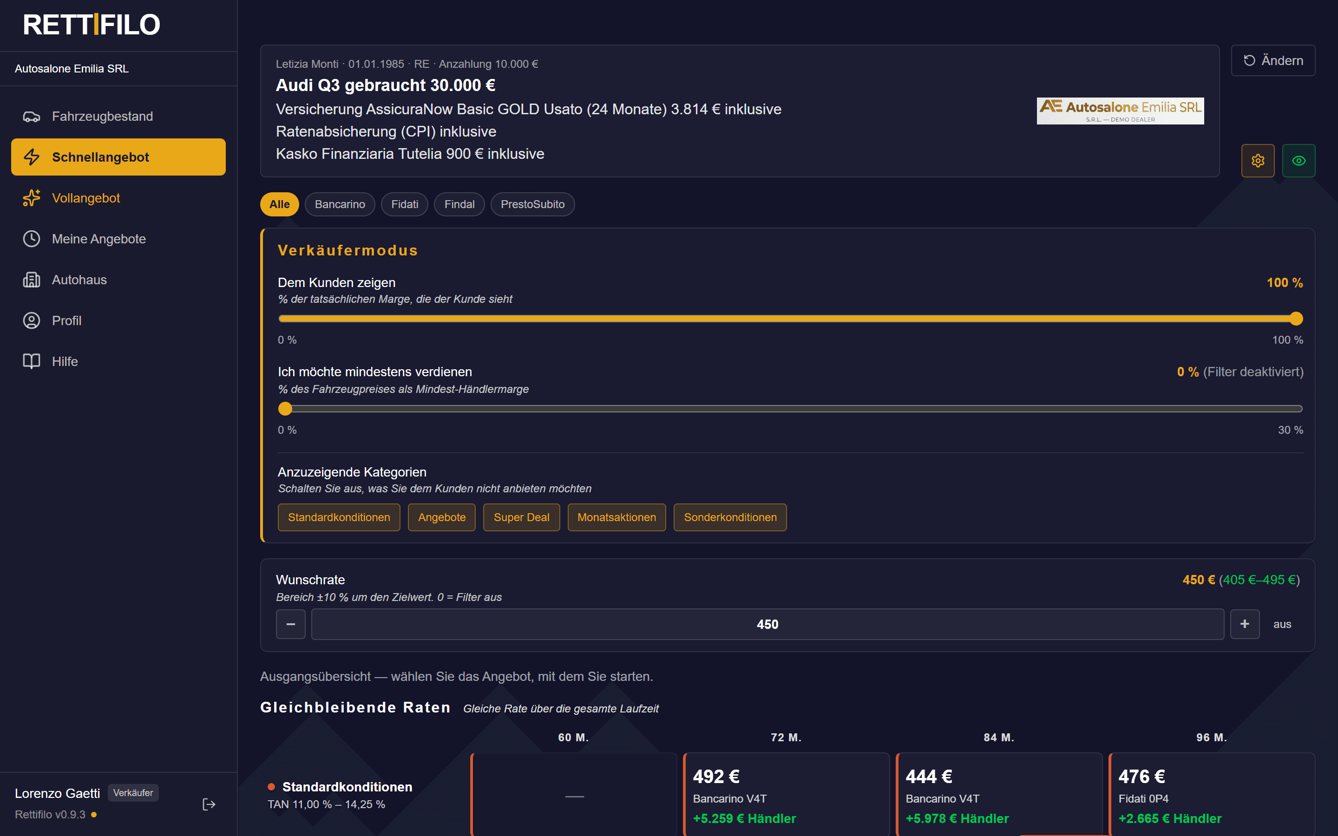
Task: Click the 'Dem Kunden zeigen' slider handle
Action: click(x=1296, y=319)
